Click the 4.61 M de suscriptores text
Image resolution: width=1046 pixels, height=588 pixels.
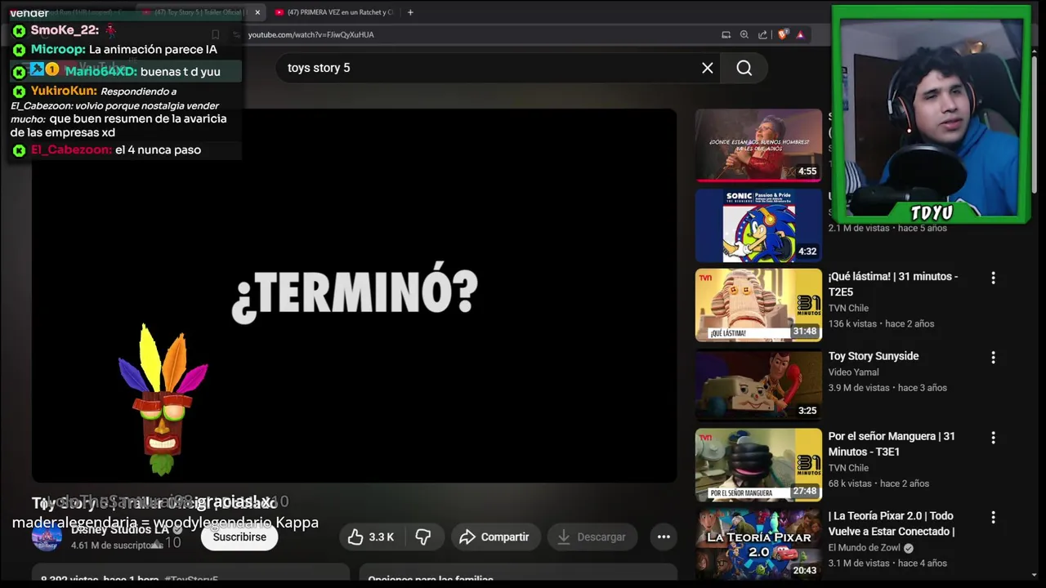[x=116, y=546]
